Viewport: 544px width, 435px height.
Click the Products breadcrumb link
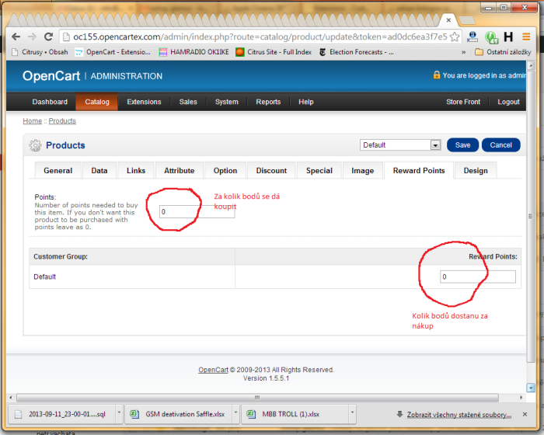point(62,121)
